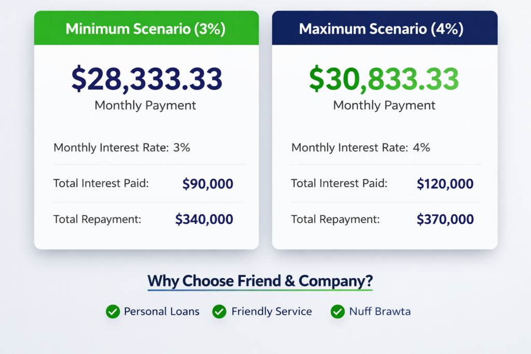Click Total Repayment label in maximum card
This screenshot has height=354, width=531.
[335, 219]
